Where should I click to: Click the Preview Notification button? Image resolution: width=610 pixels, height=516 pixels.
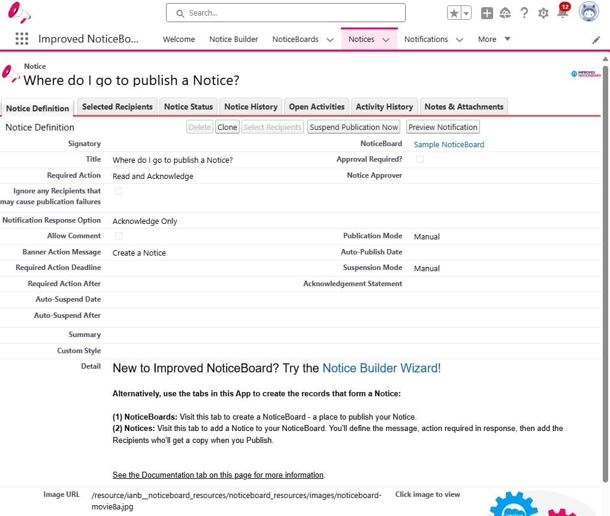click(443, 127)
